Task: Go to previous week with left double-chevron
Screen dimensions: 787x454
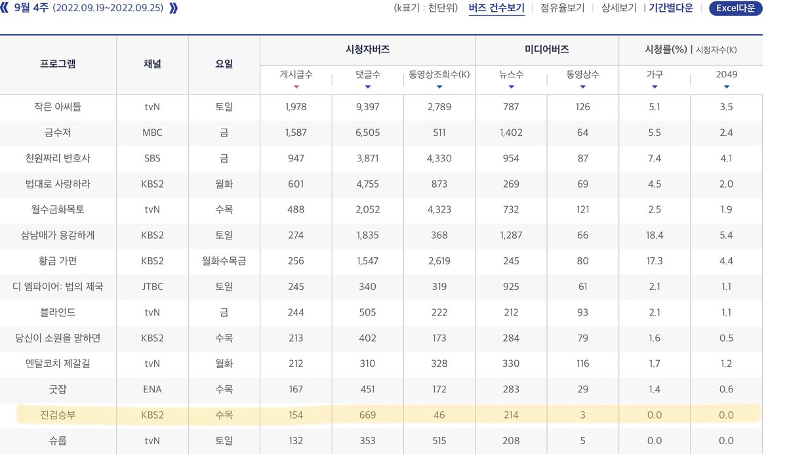Action: 5,9
